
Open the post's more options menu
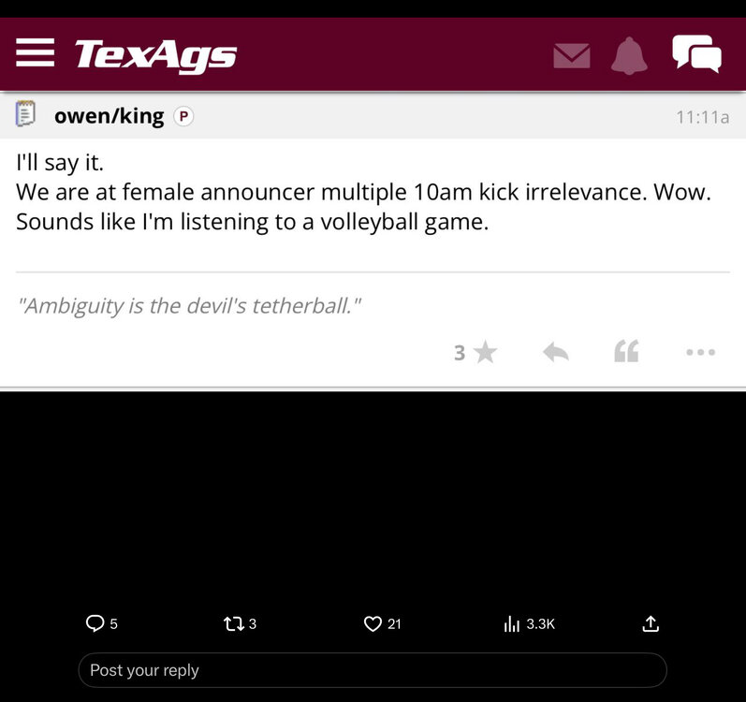point(700,352)
